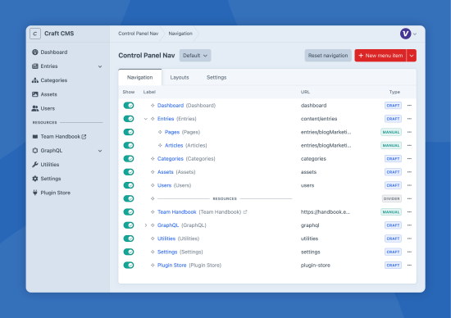Toggle the Utilities nav item switch

pyautogui.click(x=129, y=238)
